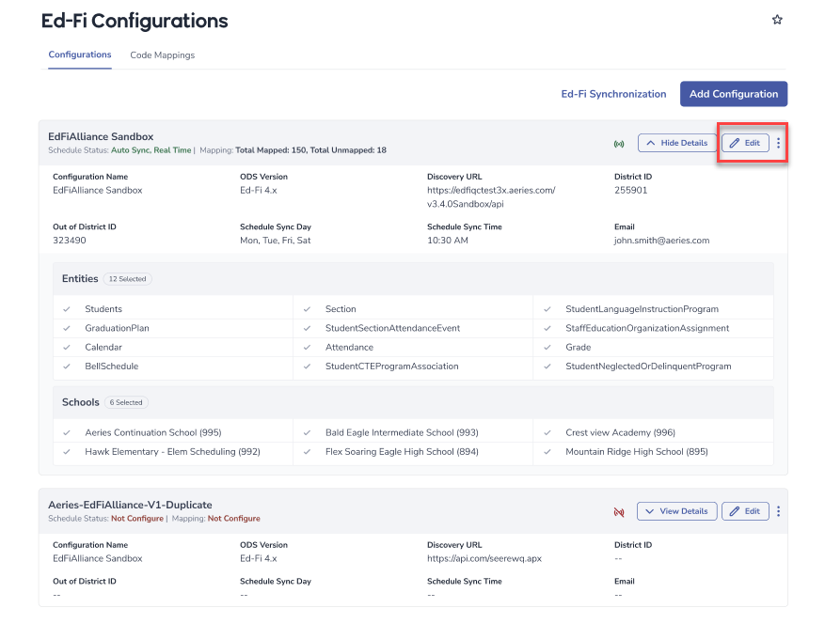Click the Out of District ID 323490

[x=70, y=241]
